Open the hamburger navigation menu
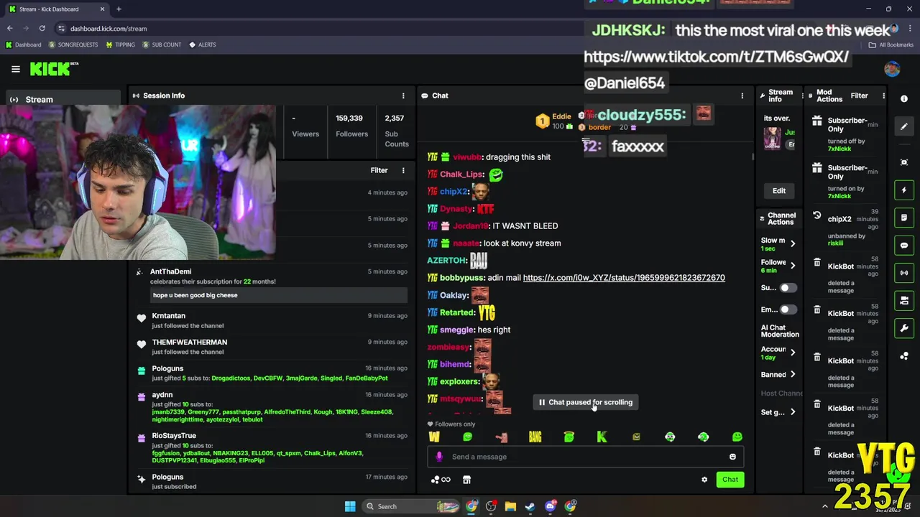 15,69
